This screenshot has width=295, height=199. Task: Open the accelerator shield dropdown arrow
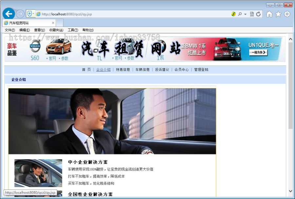tap(33, 14)
